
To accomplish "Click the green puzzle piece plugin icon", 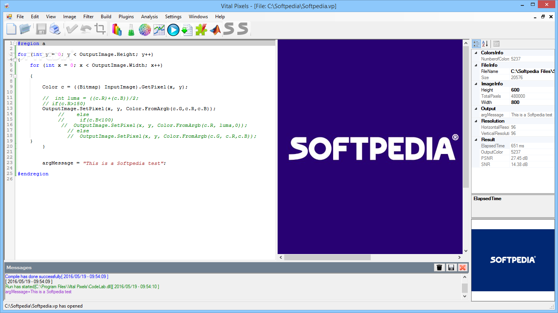I will [x=201, y=29].
